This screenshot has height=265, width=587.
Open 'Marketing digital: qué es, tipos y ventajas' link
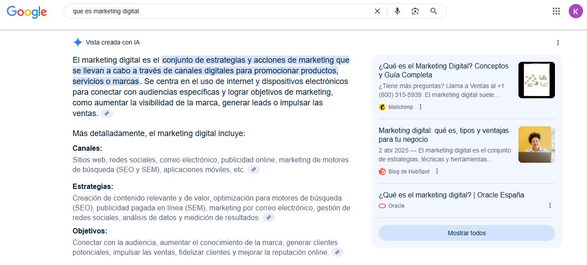coord(444,135)
